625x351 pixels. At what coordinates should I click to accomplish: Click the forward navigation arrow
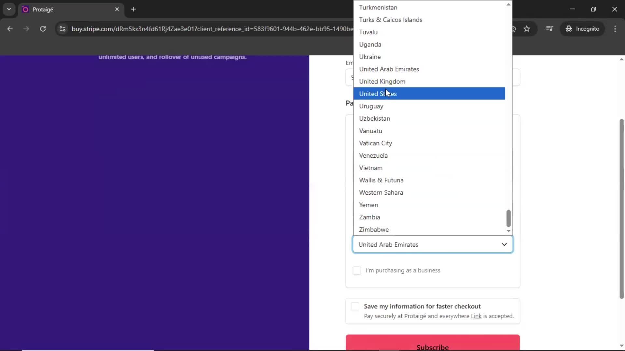pos(26,29)
